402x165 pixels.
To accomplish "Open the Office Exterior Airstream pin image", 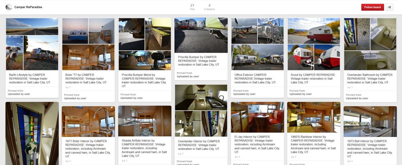I will [258, 44].
